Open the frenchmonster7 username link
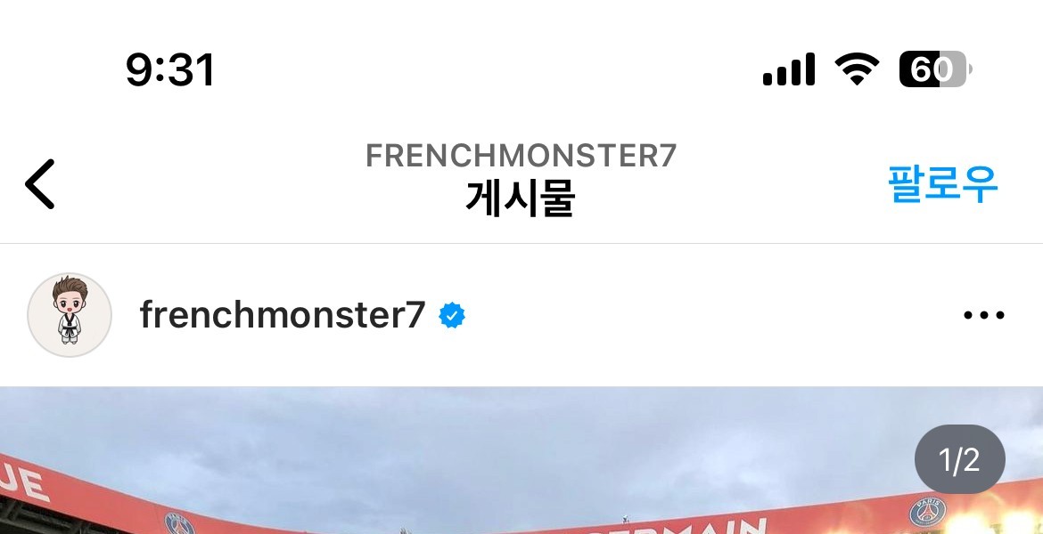This screenshot has width=1043, height=534. click(282, 315)
